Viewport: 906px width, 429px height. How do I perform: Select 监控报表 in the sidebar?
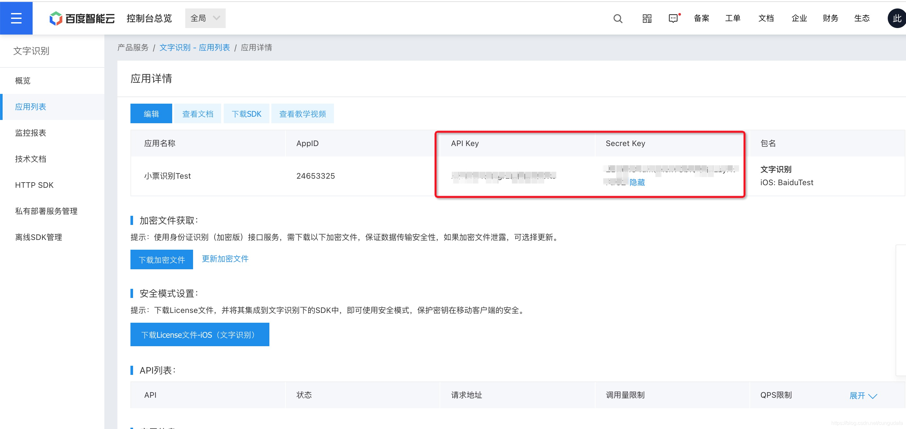pos(31,133)
